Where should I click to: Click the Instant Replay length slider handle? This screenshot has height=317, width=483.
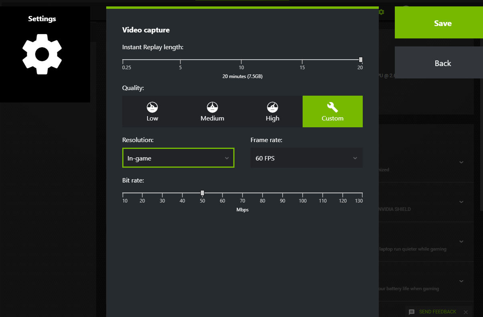tap(361, 60)
